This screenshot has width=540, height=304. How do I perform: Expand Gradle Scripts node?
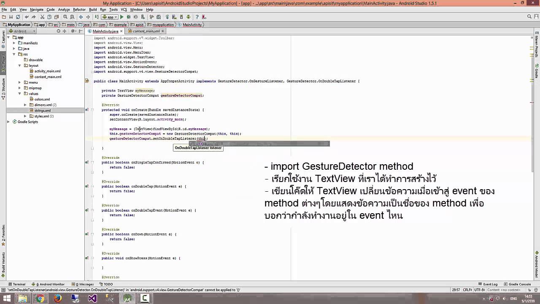(8, 122)
